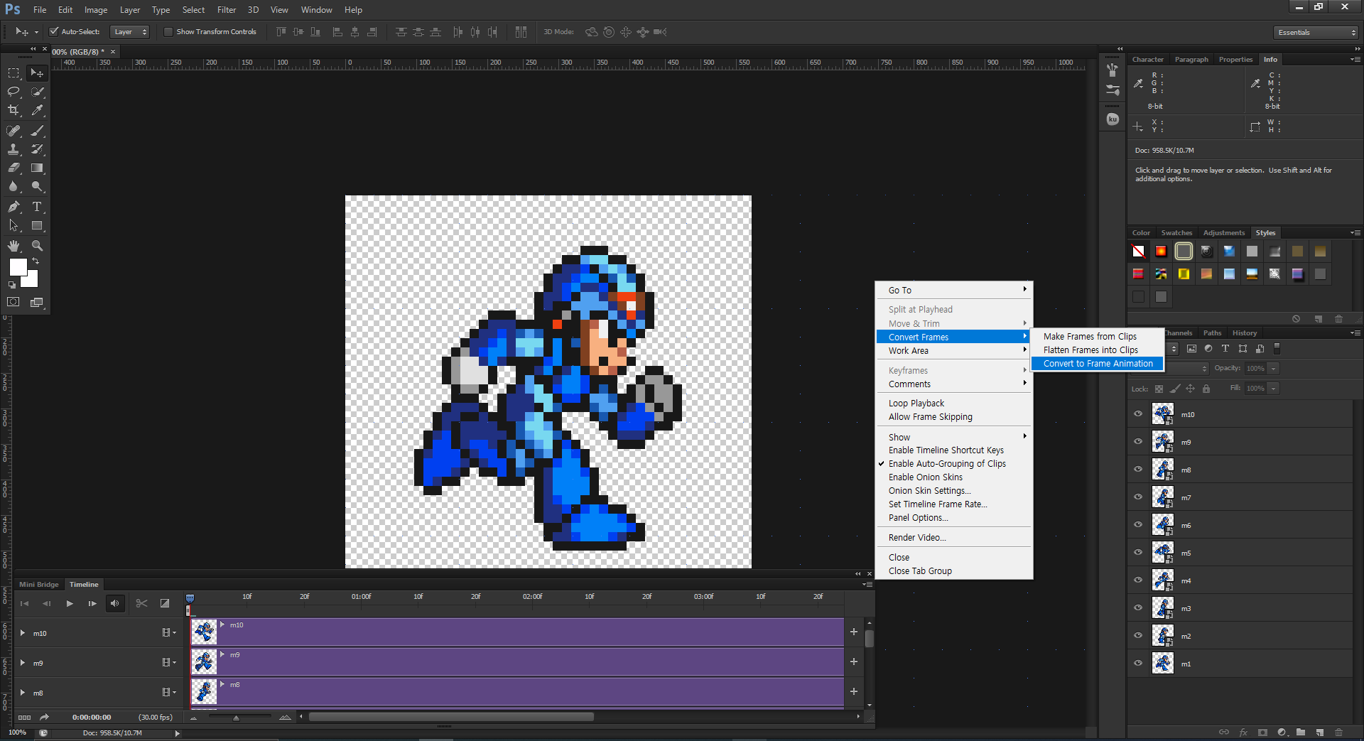Click the scissors split-at-playhead icon
The image size is (1364, 741).
pos(141,603)
